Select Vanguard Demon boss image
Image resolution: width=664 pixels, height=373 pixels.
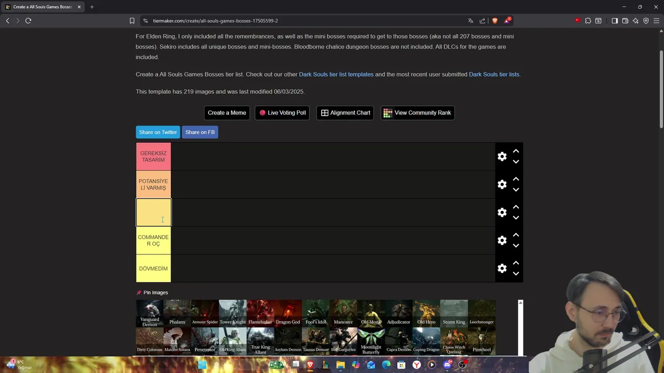[x=149, y=313]
